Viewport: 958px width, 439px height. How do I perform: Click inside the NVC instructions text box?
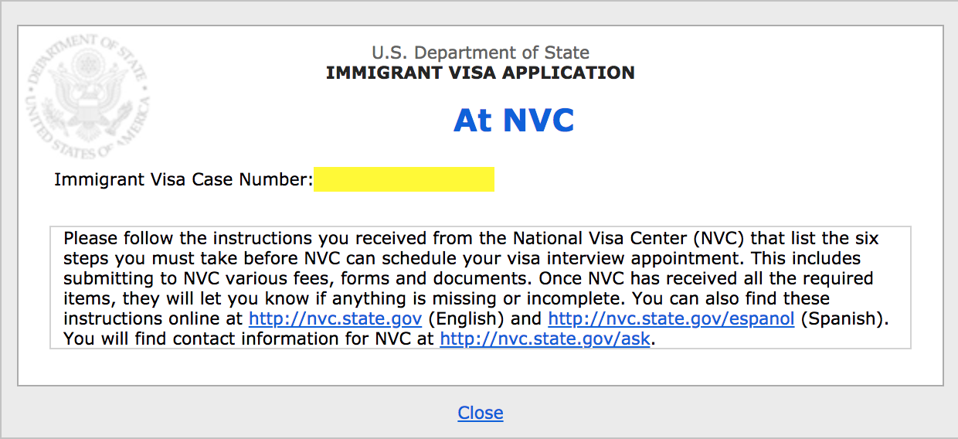click(481, 288)
